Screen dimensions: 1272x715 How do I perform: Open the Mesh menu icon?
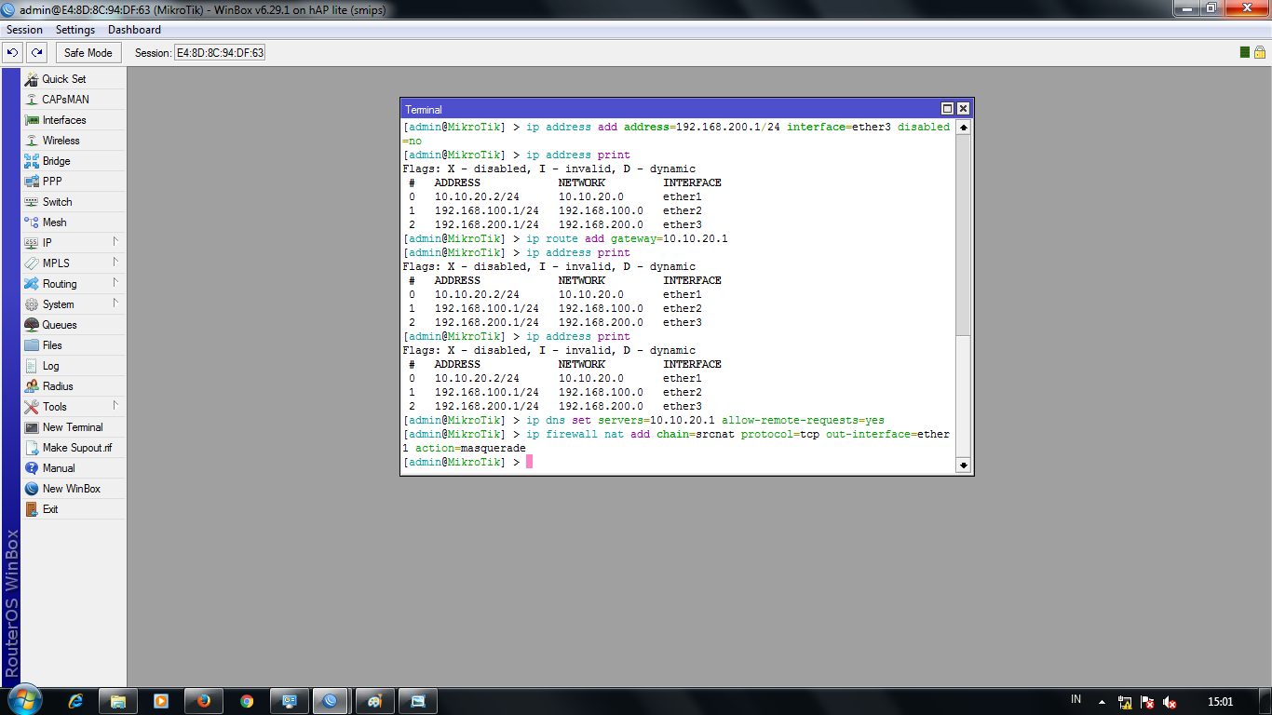tap(32, 223)
